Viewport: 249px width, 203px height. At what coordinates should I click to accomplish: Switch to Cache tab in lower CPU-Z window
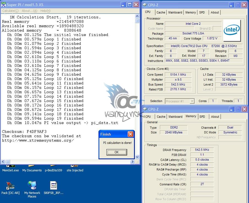point(161,117)
